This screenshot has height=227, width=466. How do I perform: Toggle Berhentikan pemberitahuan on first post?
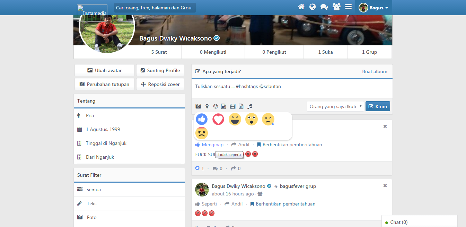[x=289, y=145]
